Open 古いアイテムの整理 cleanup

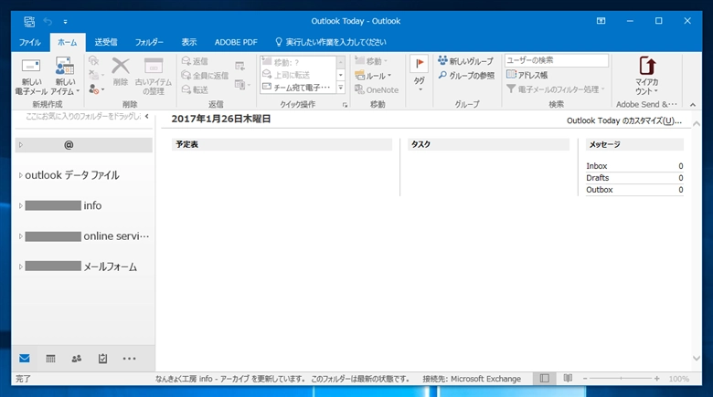click(x=154, y=77)
